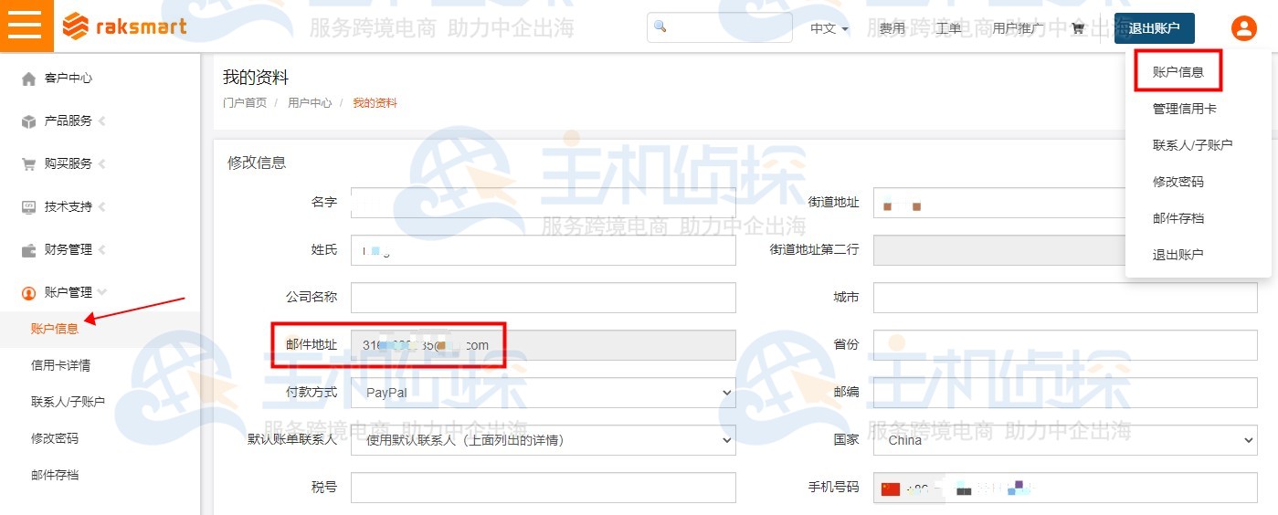Viewport: 1278px width, 515px height.
Task: Select 联系人/子账户 in the sidebar
Action: coord(68,402)
